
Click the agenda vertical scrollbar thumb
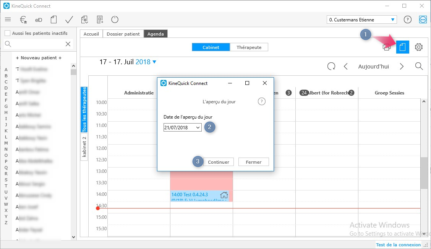[424, 173]
